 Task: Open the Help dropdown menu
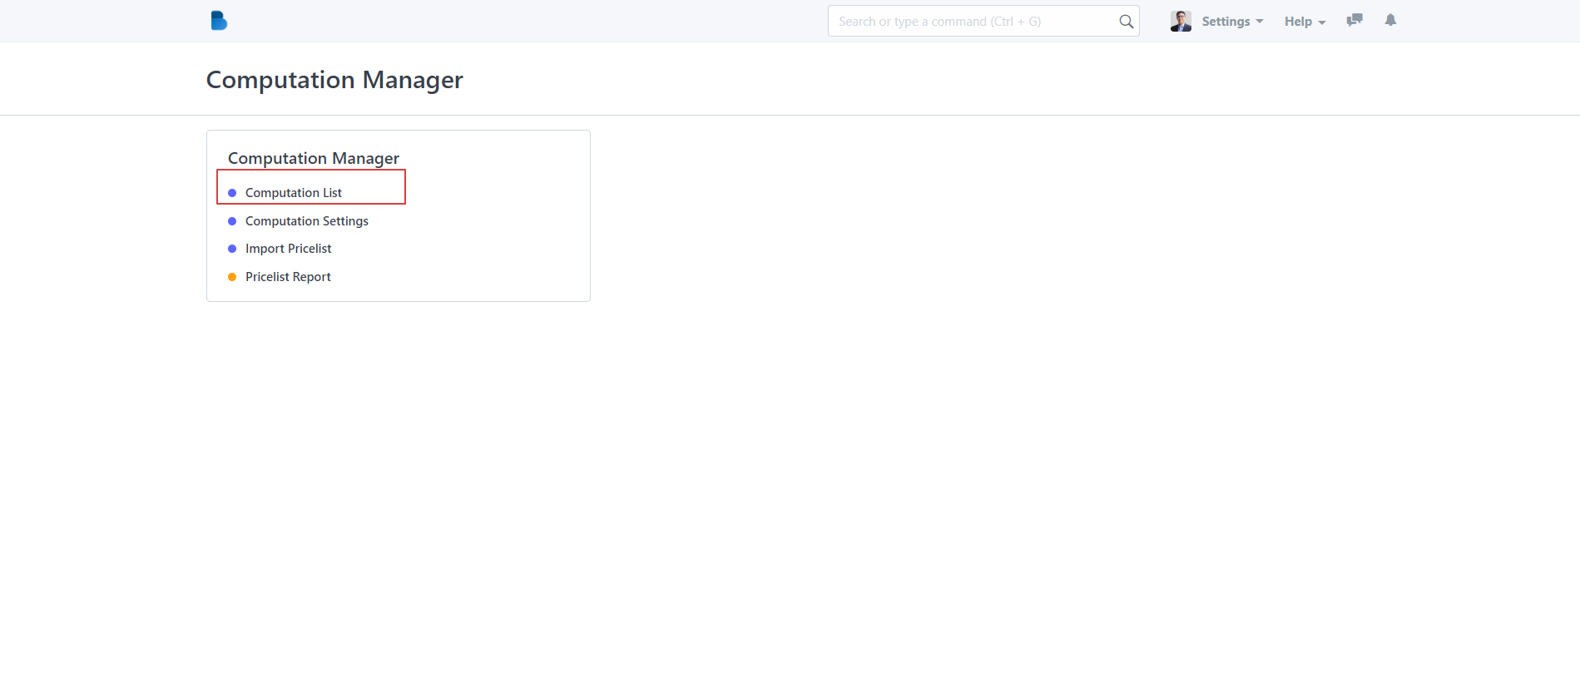[x=1298, y=22]
